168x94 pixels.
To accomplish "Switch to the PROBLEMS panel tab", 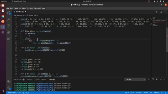I will pos(19,79).
